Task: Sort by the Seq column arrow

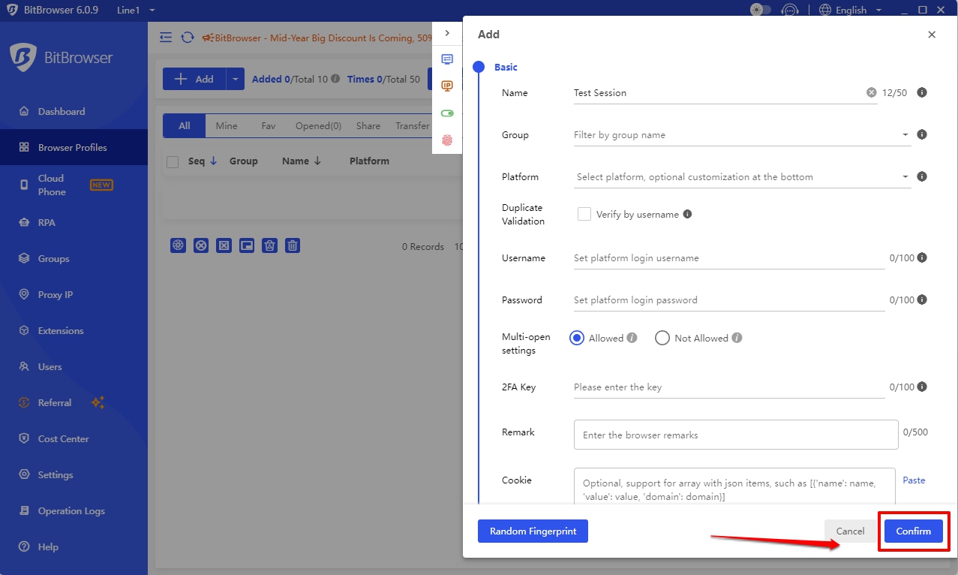Action: (x=213, y=161)
